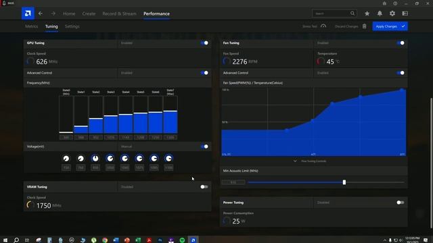Open Adobe Acrobat from the taskbar
The height and width of the screenshot is (243, 433).
149,240
